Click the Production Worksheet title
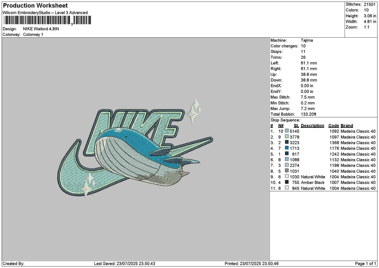This screenshot has width=379, height=268. point(35,6)
